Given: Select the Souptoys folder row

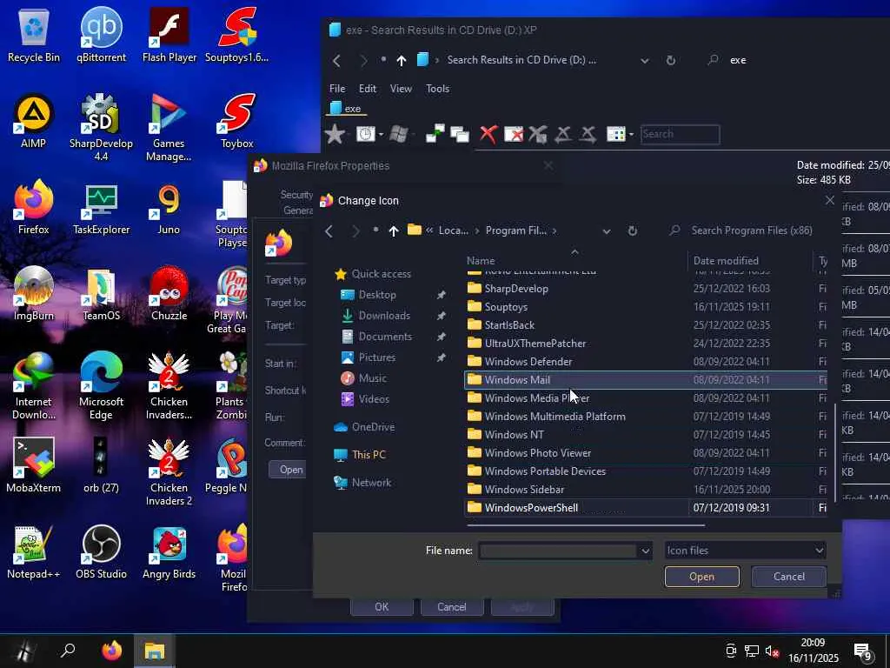Looking at the screenshot, I should pyautogui.click(x=646, y=307).
